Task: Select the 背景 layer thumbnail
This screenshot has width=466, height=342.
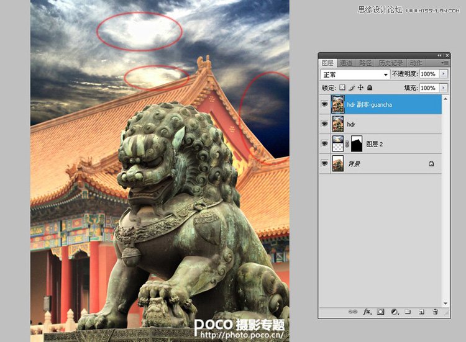Action: pyautogui.click(x=338, y=163)
